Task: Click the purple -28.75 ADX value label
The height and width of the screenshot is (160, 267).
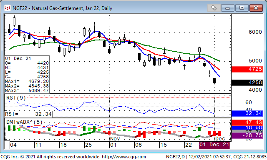Action: [x=247, y=135]
